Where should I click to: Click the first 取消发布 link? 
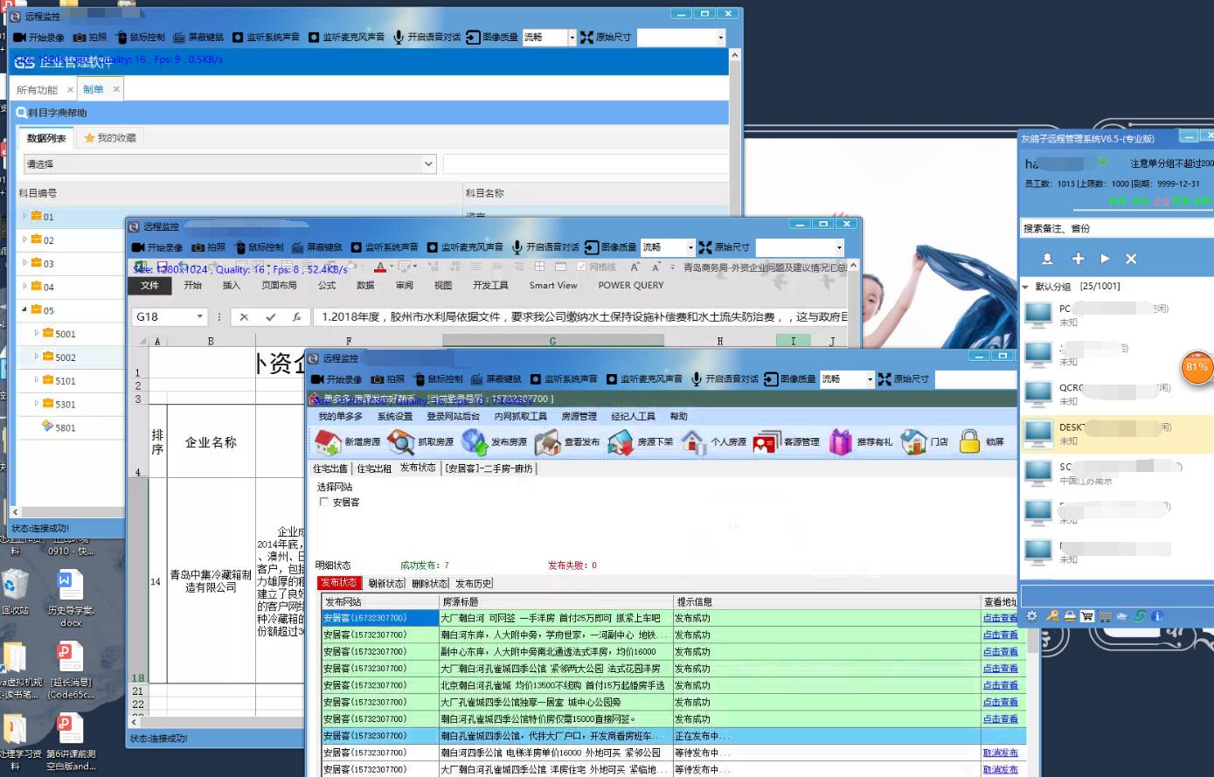click(999, 753)
